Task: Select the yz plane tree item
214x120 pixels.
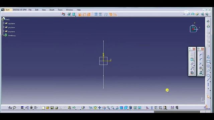Action: (x=11, y=27)
